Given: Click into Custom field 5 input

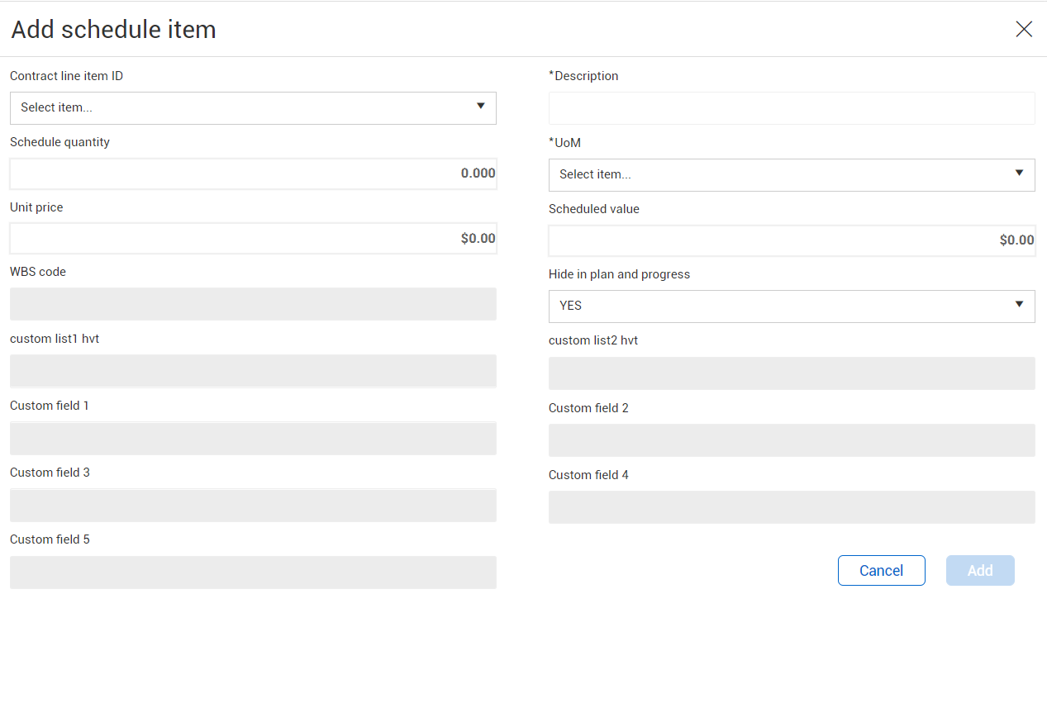Looking at the screenshot, I should pos(253,573).
